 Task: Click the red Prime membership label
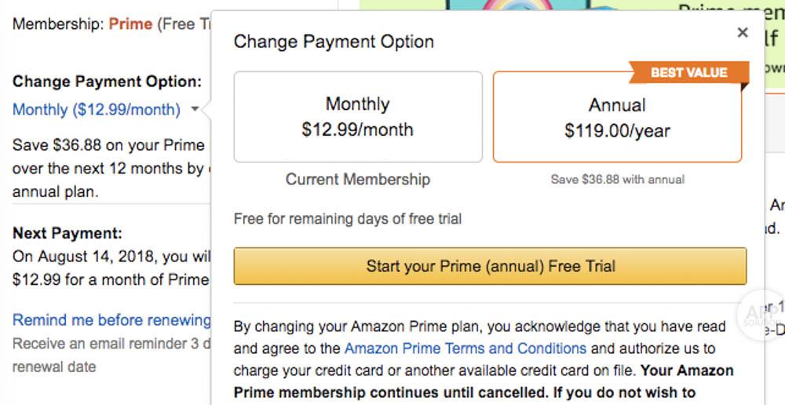(x=130, y=24)
